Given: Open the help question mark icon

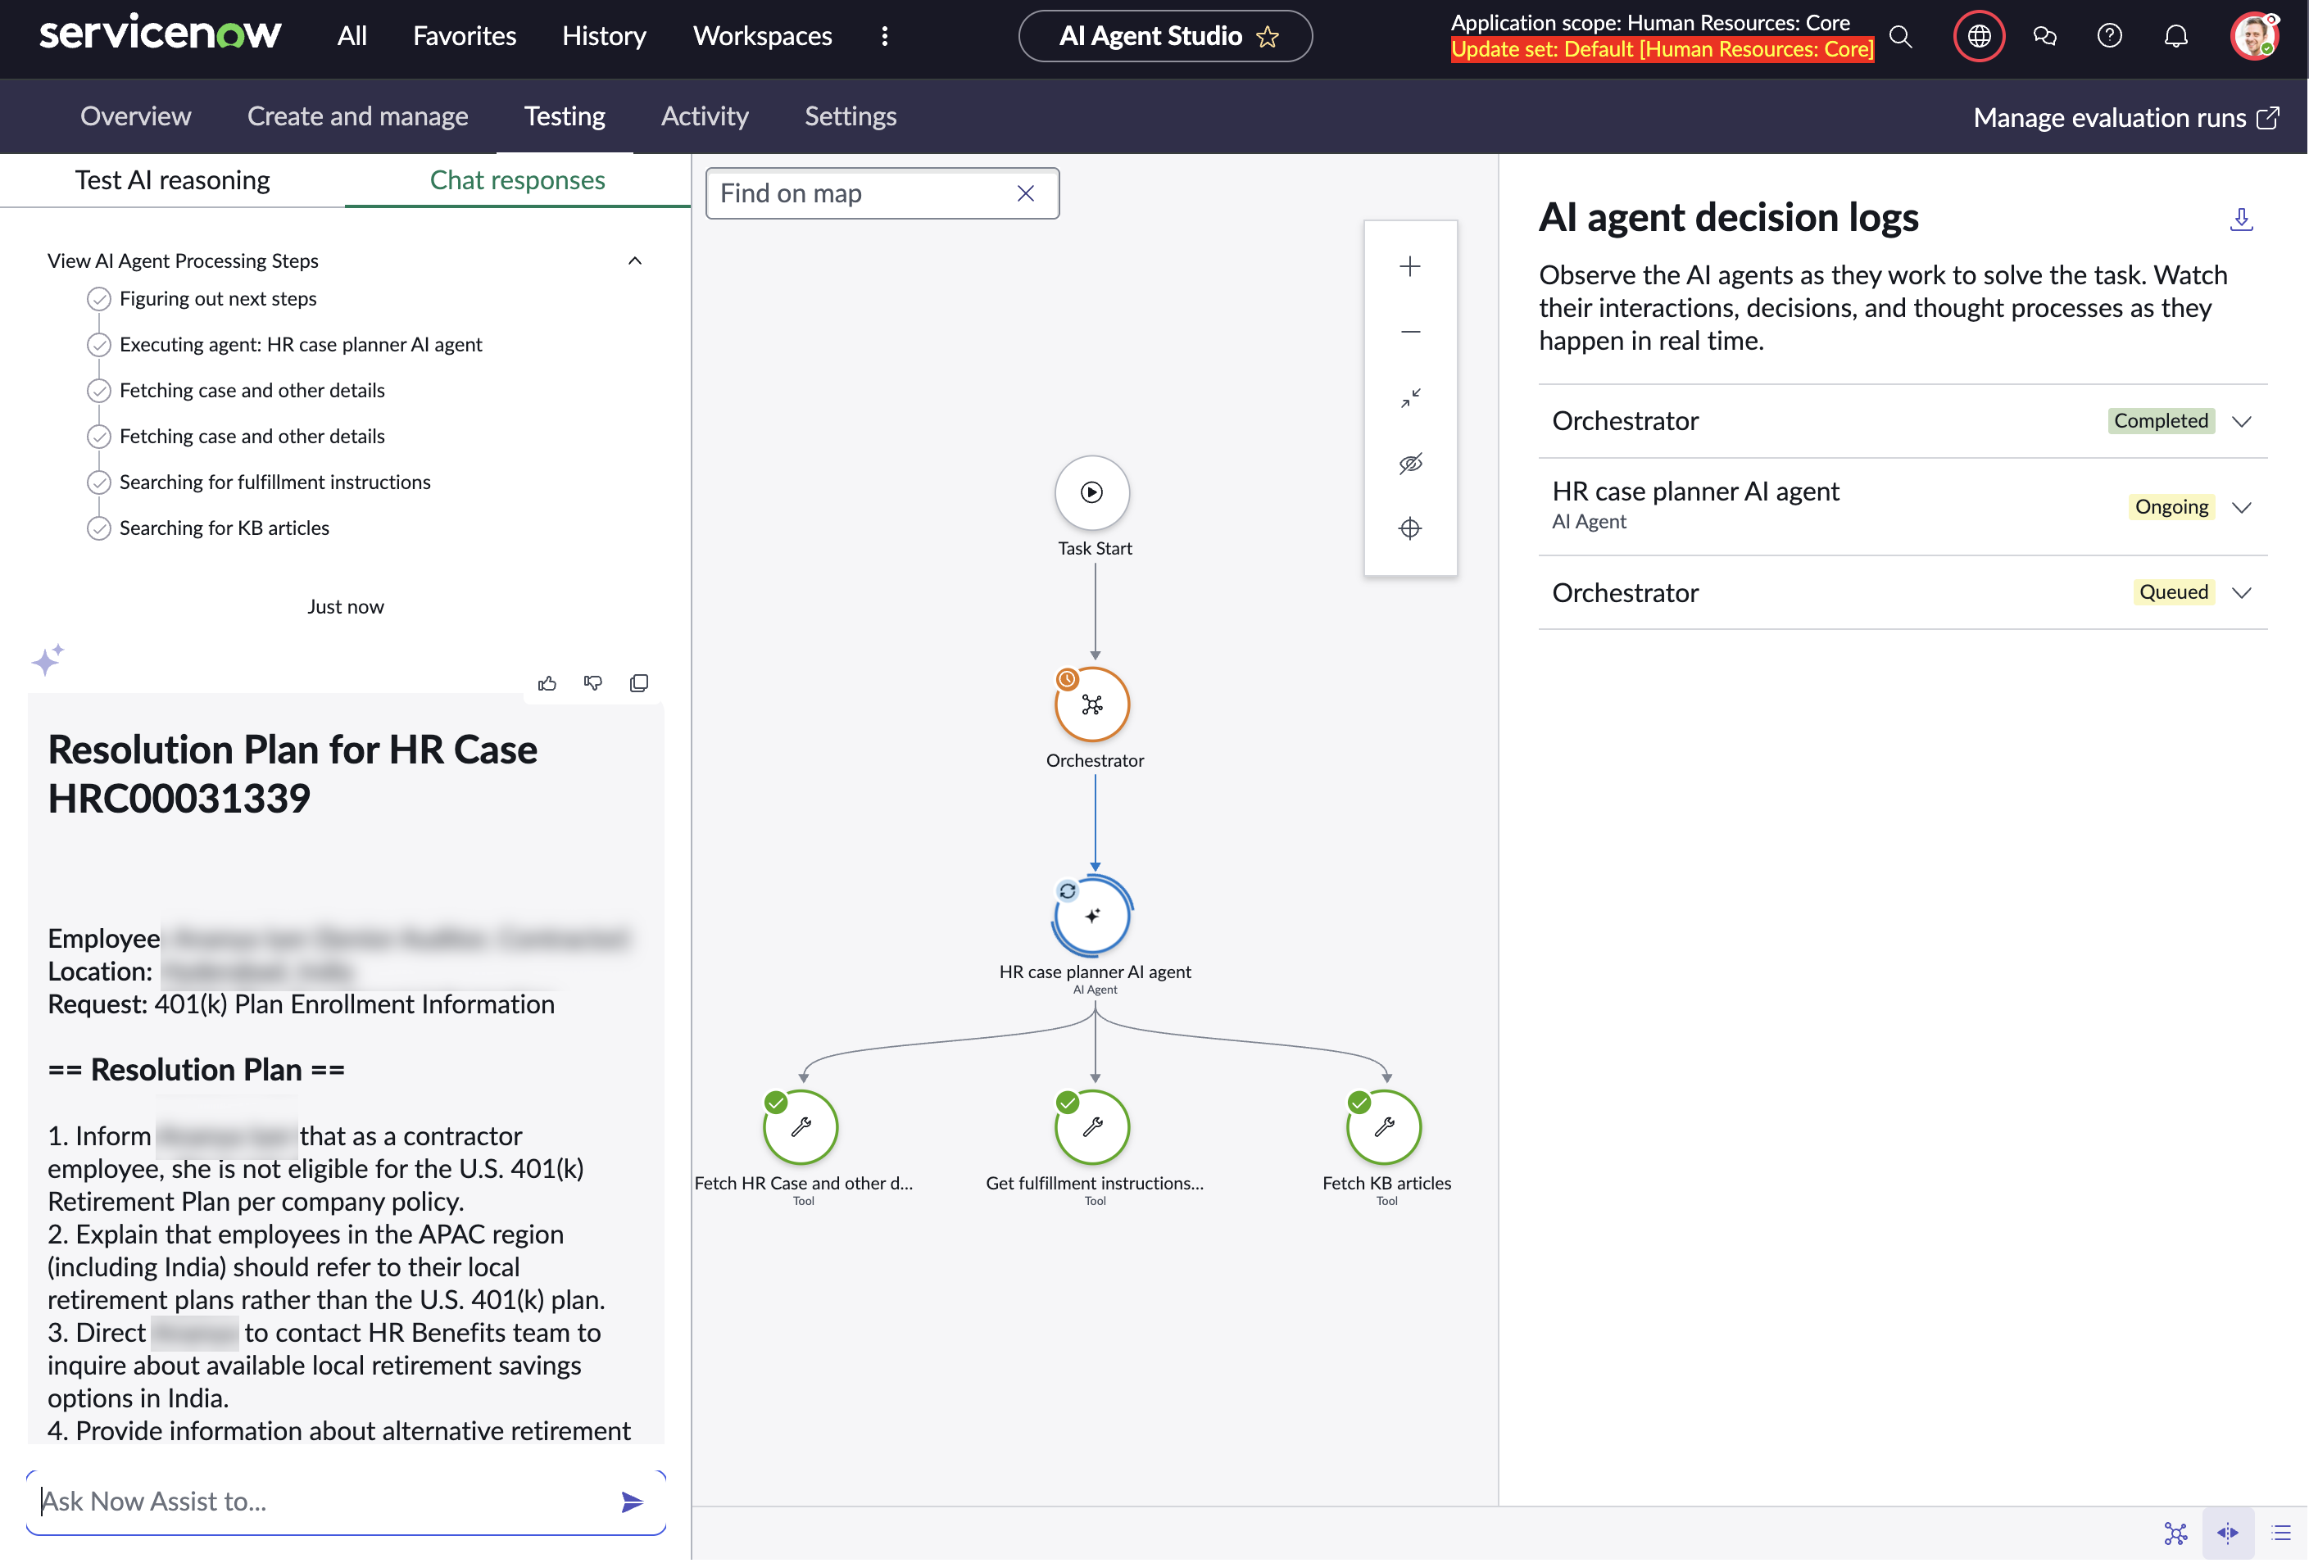Looking at the screenshot, I should coord(2109,37).
